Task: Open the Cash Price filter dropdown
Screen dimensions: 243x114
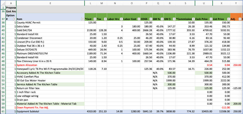Action: click(x=211, y=19)
